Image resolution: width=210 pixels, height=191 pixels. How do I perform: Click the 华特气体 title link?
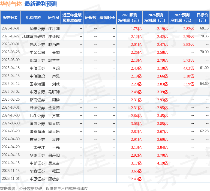11,4
